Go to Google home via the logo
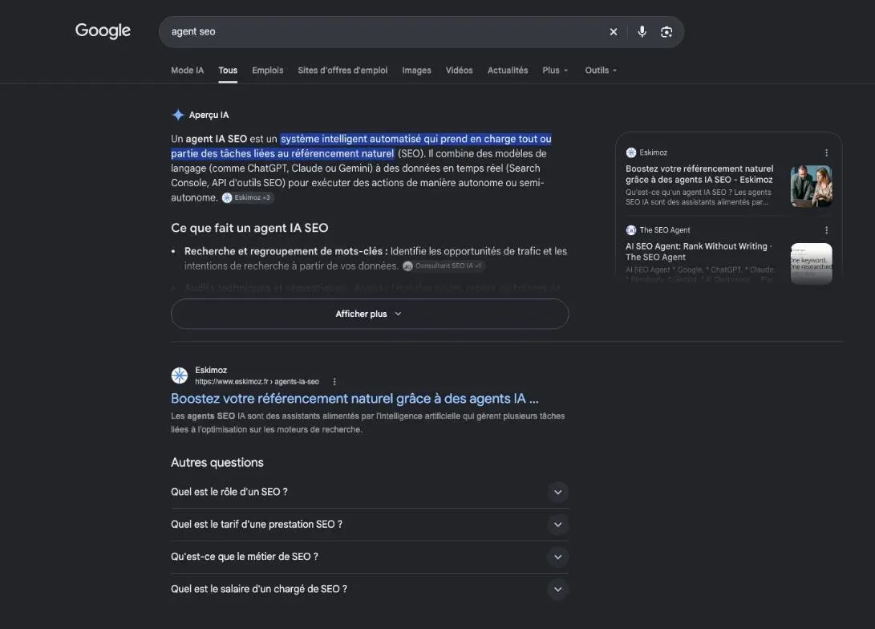 (103, 30)
